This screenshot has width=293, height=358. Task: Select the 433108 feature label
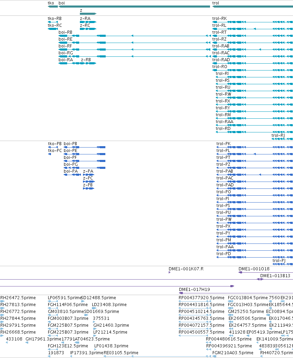click(14, 339)
